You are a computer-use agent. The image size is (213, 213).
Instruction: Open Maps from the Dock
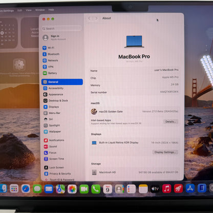click(60, 189)
